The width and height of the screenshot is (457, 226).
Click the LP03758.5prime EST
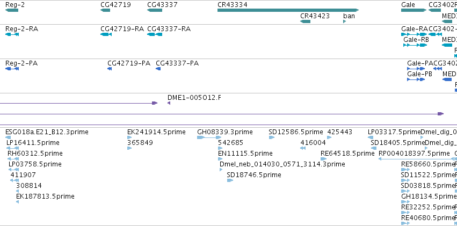coord(14,170)
